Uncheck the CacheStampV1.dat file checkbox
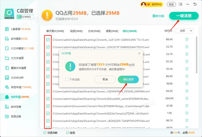202x137 pixels. pos(48,106)
